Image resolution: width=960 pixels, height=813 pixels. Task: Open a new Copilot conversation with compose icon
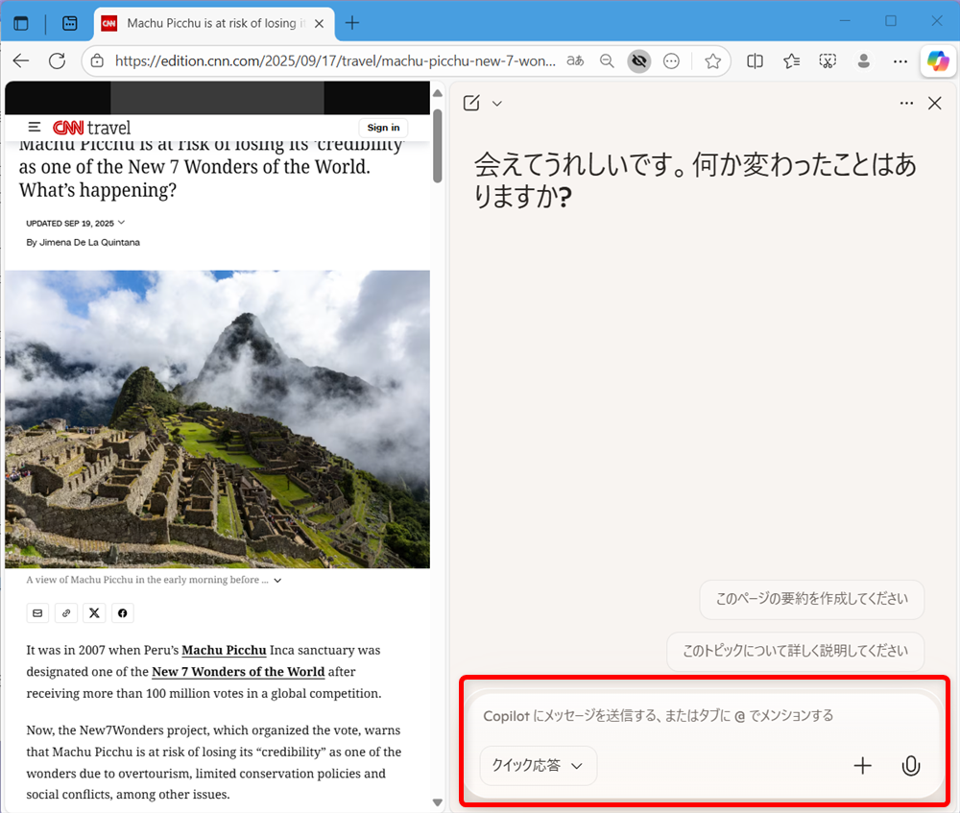tap(470, 103)
